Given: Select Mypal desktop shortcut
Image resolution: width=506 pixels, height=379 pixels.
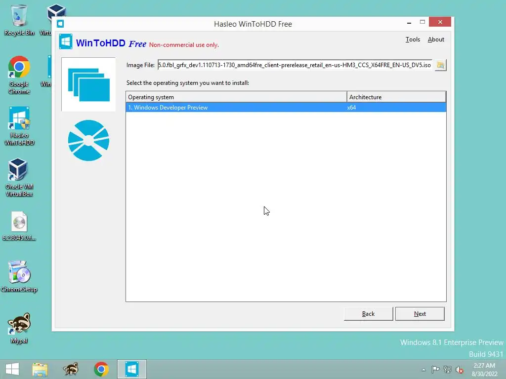Looking at the screenshot, I should coord(19,328).
